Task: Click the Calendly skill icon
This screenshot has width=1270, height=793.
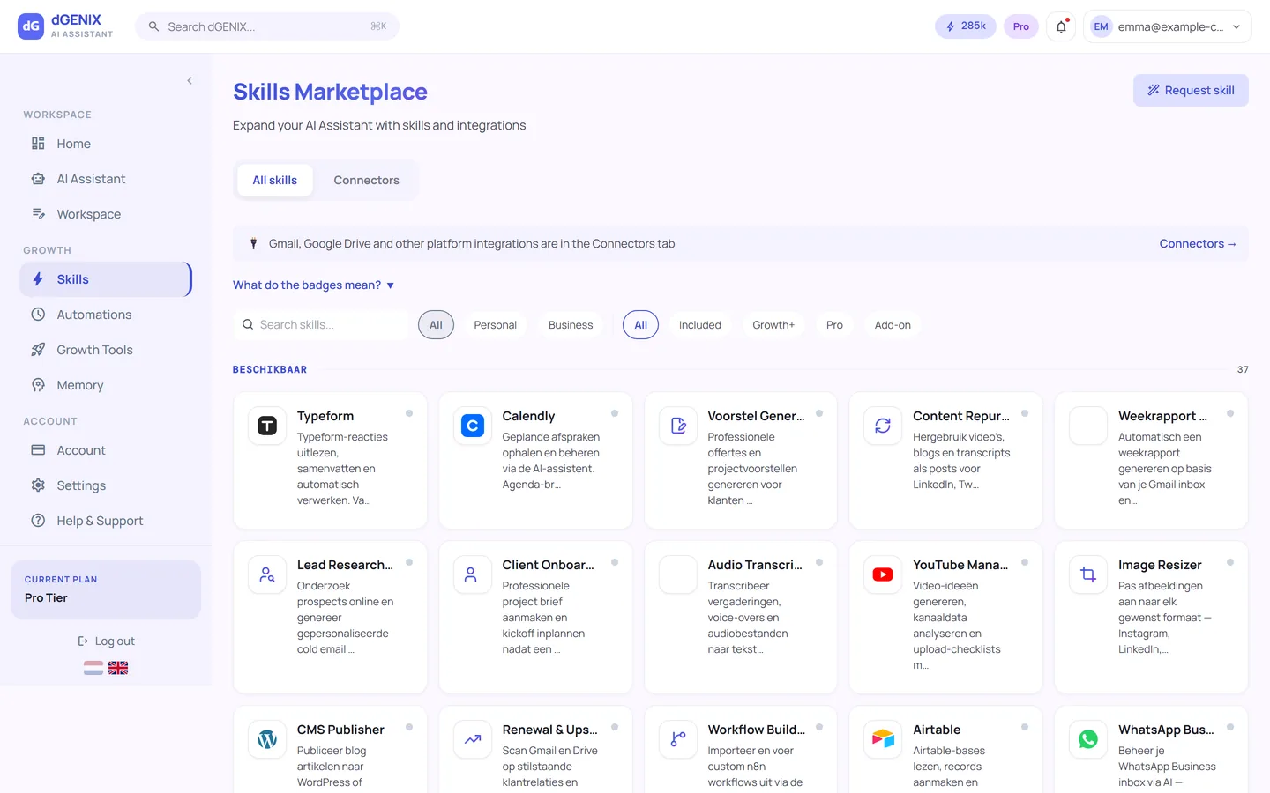Action: click(x=473, y=426)
